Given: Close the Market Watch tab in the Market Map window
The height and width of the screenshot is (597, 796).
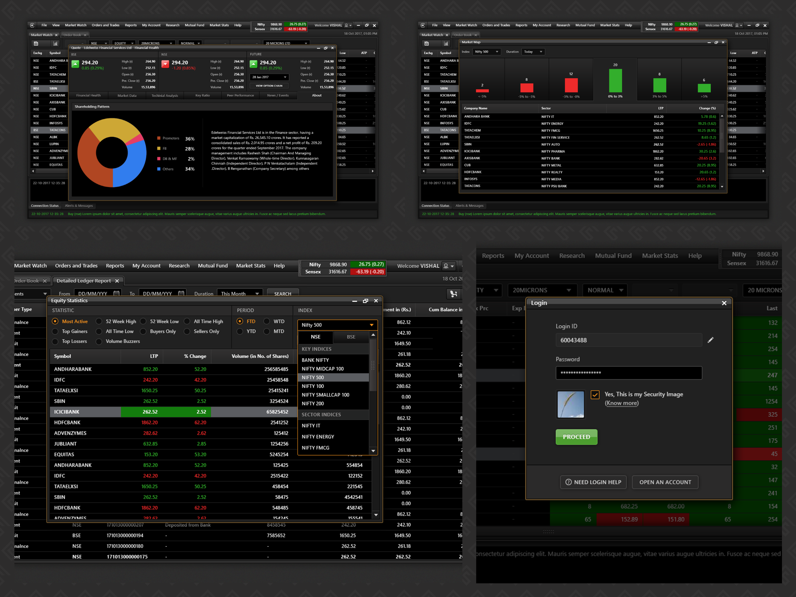Looking at the screenshot, I should 447,35.
